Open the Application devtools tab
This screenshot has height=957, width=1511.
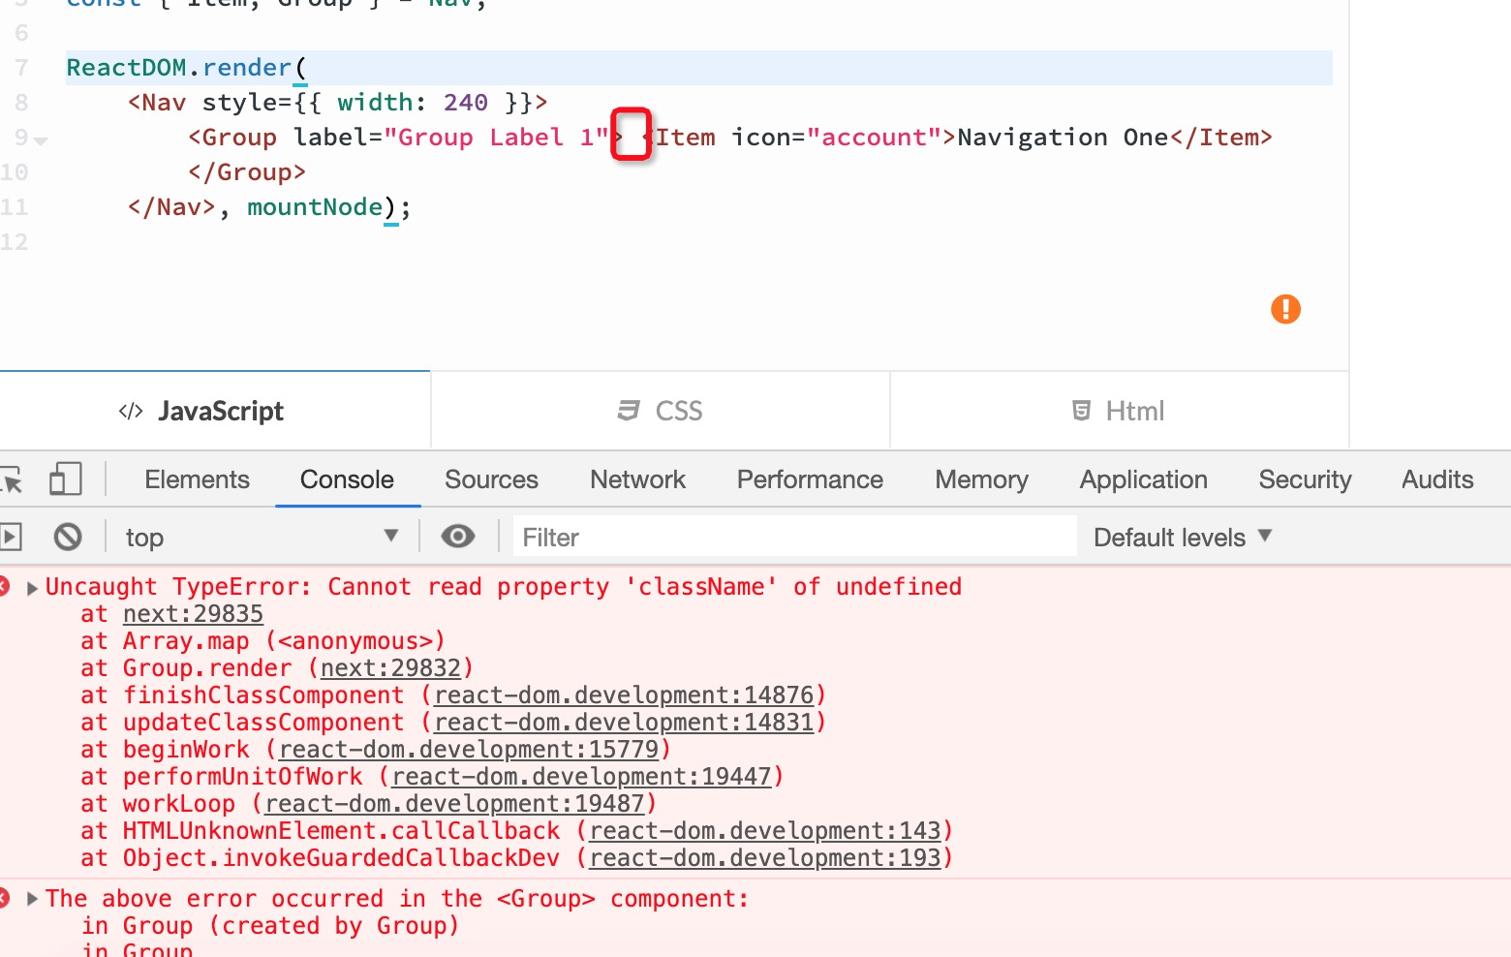(1144, 479)
